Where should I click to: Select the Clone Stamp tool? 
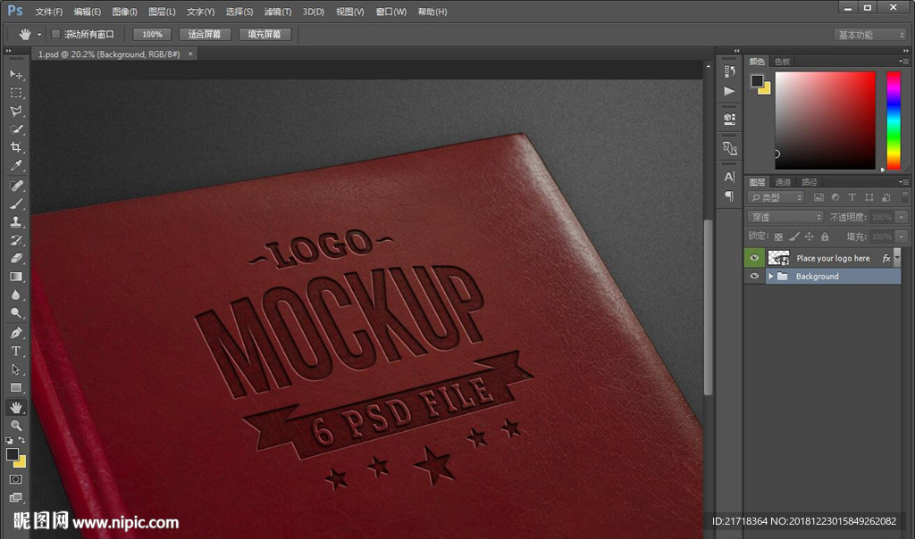16,222
